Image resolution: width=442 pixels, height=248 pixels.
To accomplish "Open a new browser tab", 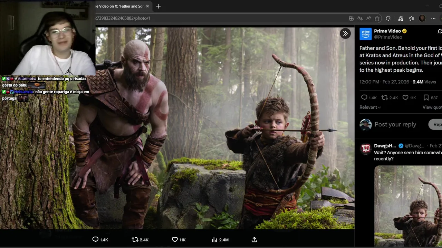I will click(158, 6).
